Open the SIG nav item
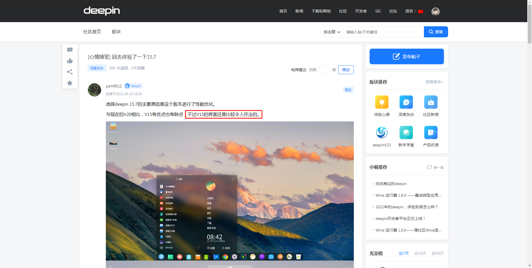Viewport: 532px width, 268px height. pos(378,11)
